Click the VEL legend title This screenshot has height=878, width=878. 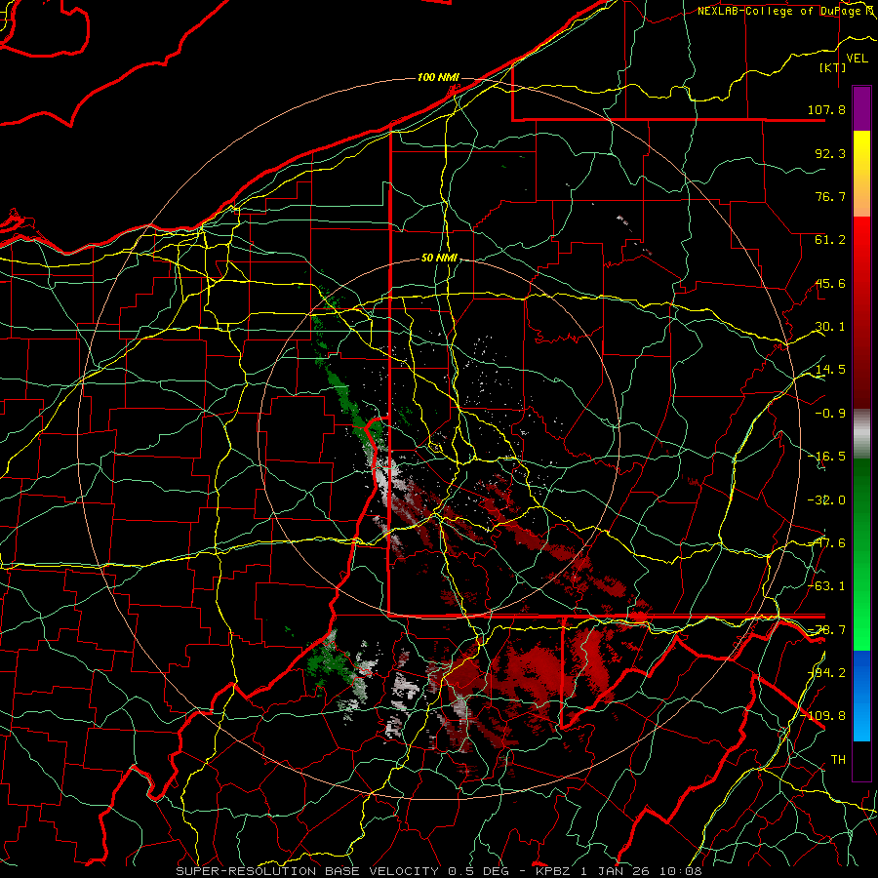(857, 59)
